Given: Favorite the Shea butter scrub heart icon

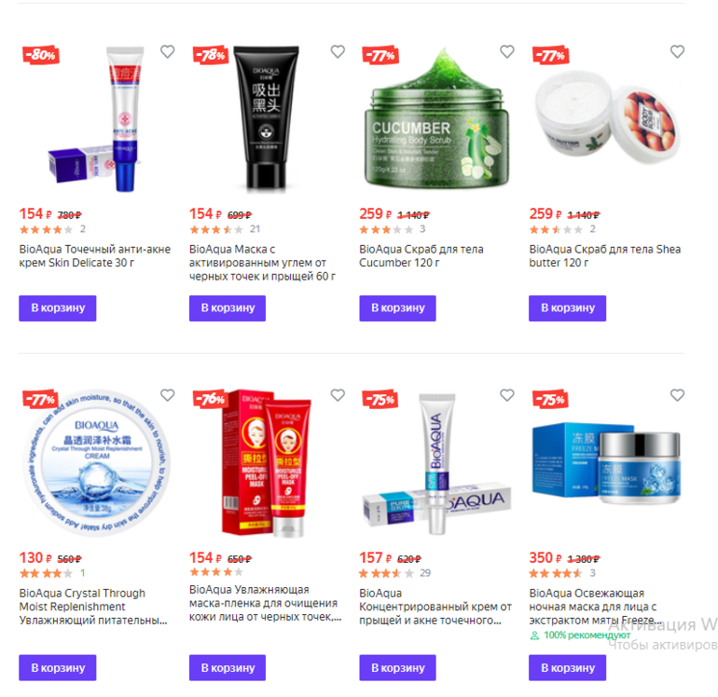Looking at the screenshot, I should 677,51.
